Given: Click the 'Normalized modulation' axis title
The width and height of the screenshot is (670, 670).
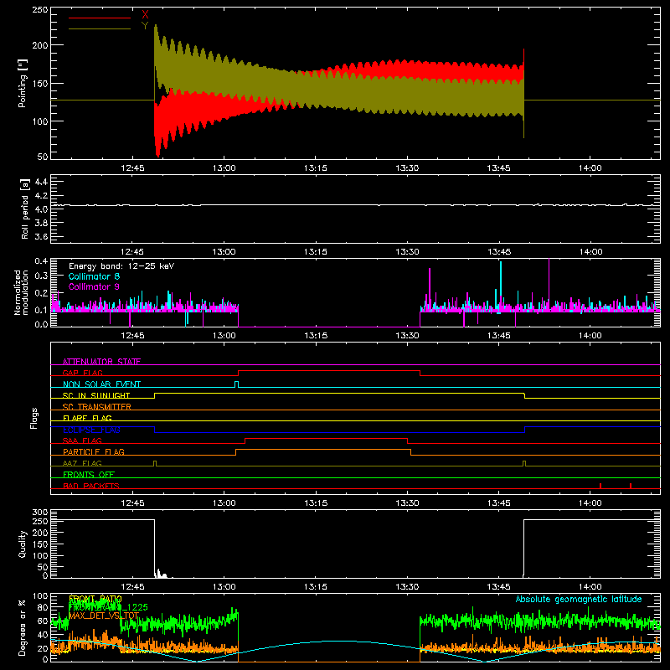Looking at the screenshot, I should pos(21,292).
